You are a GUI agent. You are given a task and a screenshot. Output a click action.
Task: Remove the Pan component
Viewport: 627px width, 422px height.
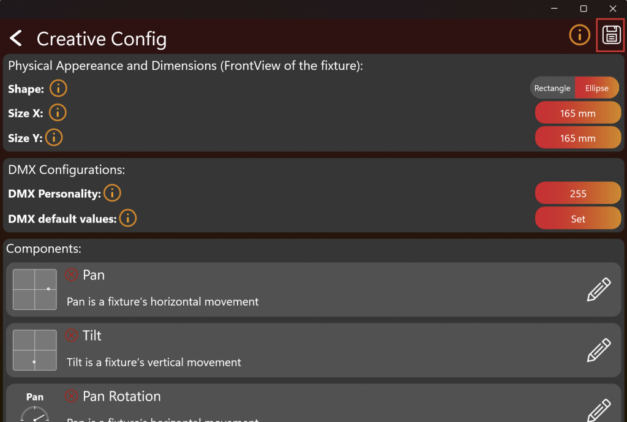pyautogui.click(x=71, y=275)
